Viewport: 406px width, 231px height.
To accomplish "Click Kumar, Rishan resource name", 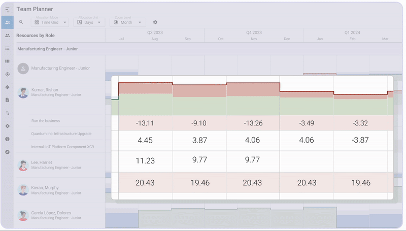I will coord(45,89).
